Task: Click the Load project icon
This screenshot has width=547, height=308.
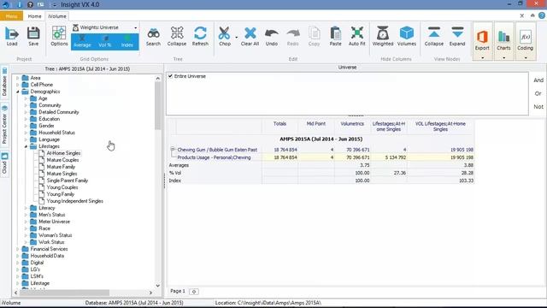Action: coord(12,34)
